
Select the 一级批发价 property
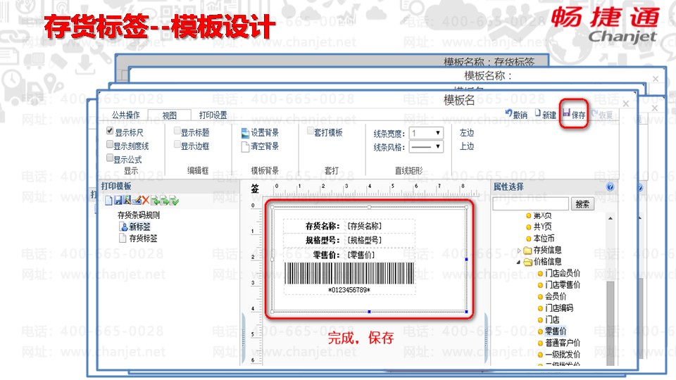coord(562,355)
